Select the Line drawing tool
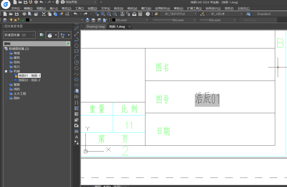The width and height of the screenshot is (287, 187). point(77,28)
